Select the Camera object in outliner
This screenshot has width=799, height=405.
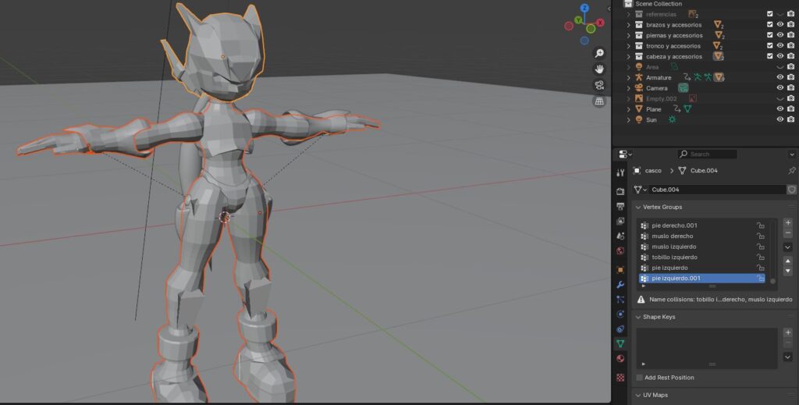tap(656, 88)
